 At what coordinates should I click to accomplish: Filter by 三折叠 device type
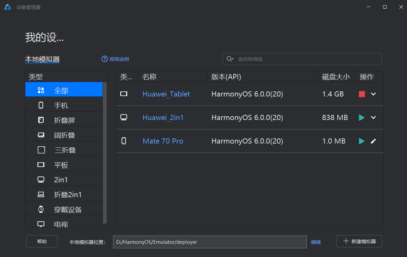pos(64,150)
